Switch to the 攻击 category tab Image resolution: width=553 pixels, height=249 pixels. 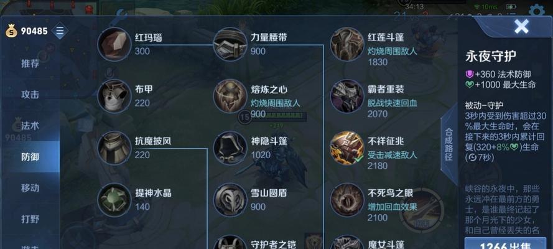(30, 95)
